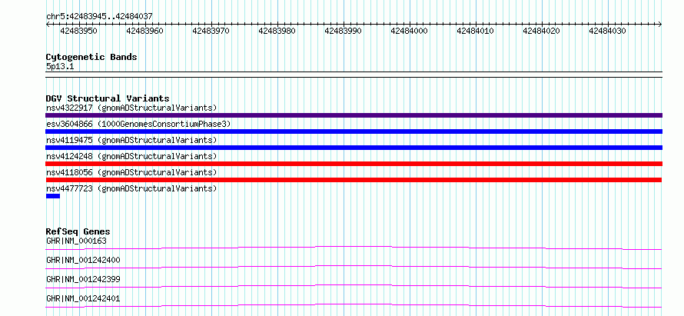Click the magenta line of GHR|NM_001242399 transcript
The width and height of the screenshot is (684, 316).
[x=354, y=286]
